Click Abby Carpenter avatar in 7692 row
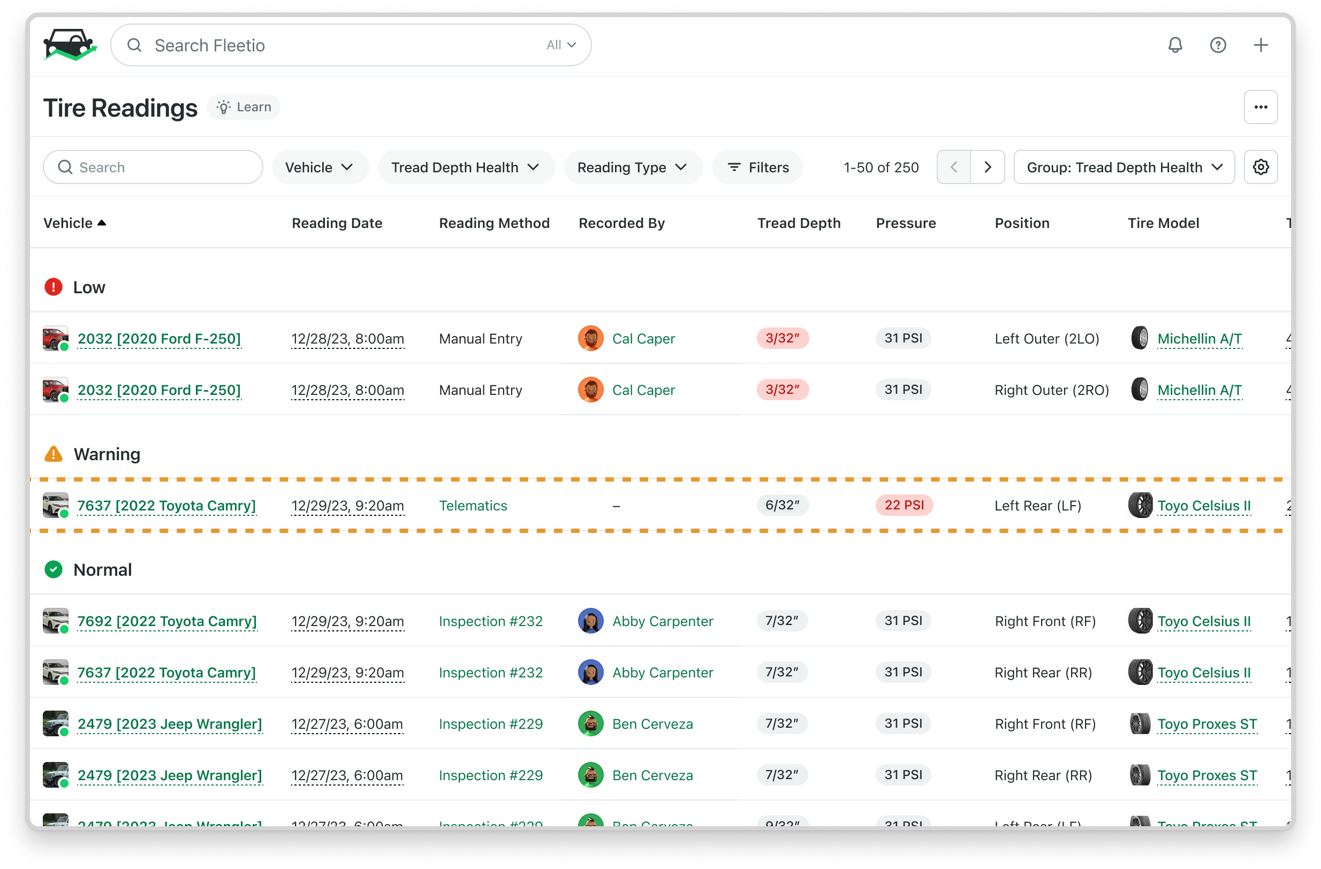The height and width of the screenshot is (869, 1321). 590,620
